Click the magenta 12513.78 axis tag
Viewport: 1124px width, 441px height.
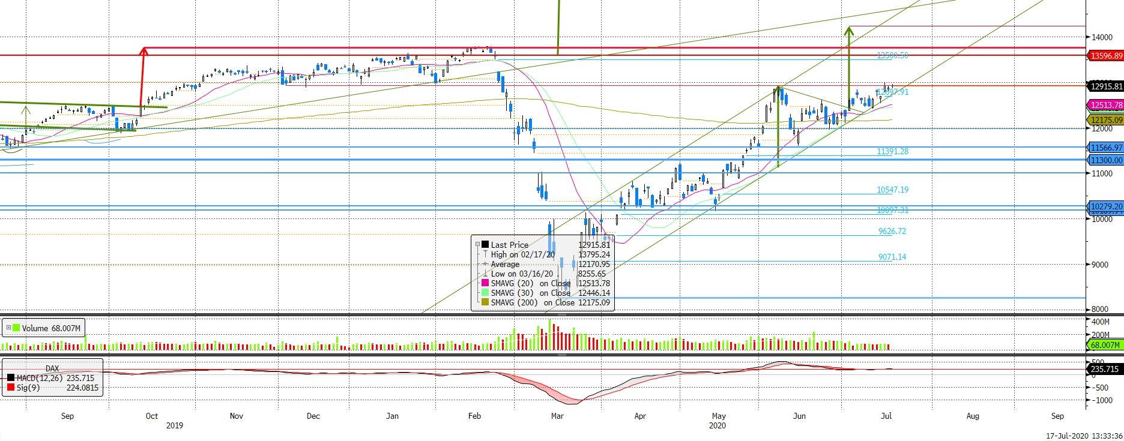pyautogui.click(x=1106, y=105)
